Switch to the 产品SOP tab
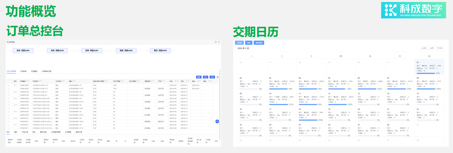Screen dimensions: 453x153 (x=23, y=71)
